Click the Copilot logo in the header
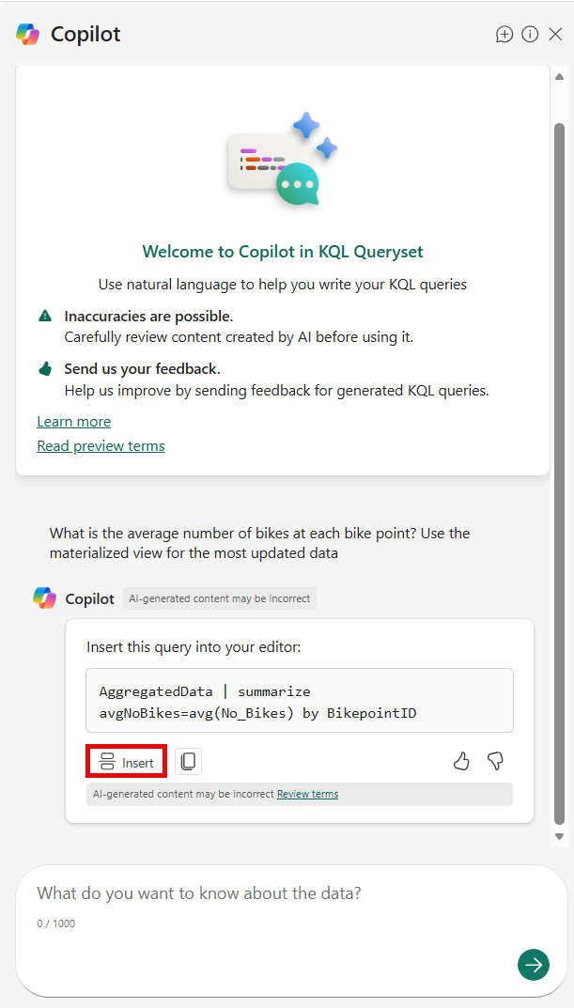 (27, 34)
